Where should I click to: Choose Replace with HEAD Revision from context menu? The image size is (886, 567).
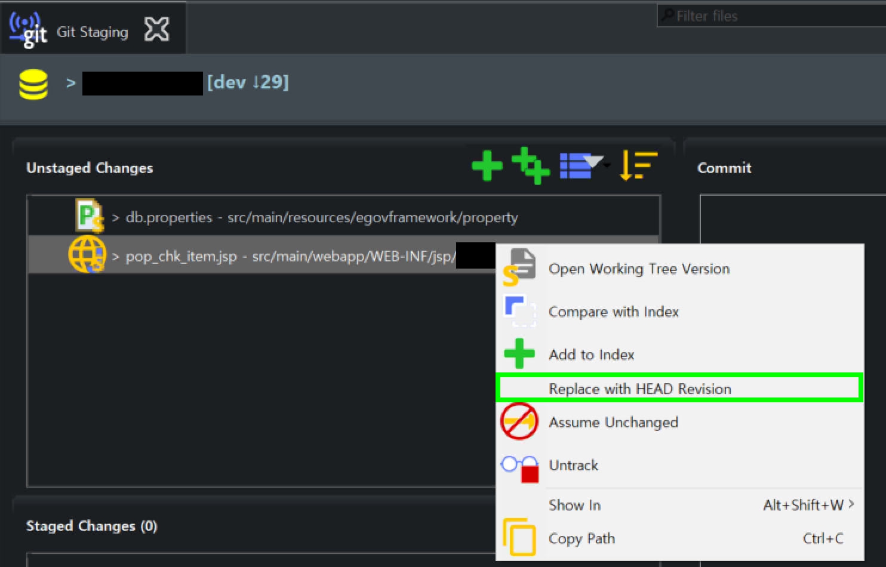coord(640,389)
